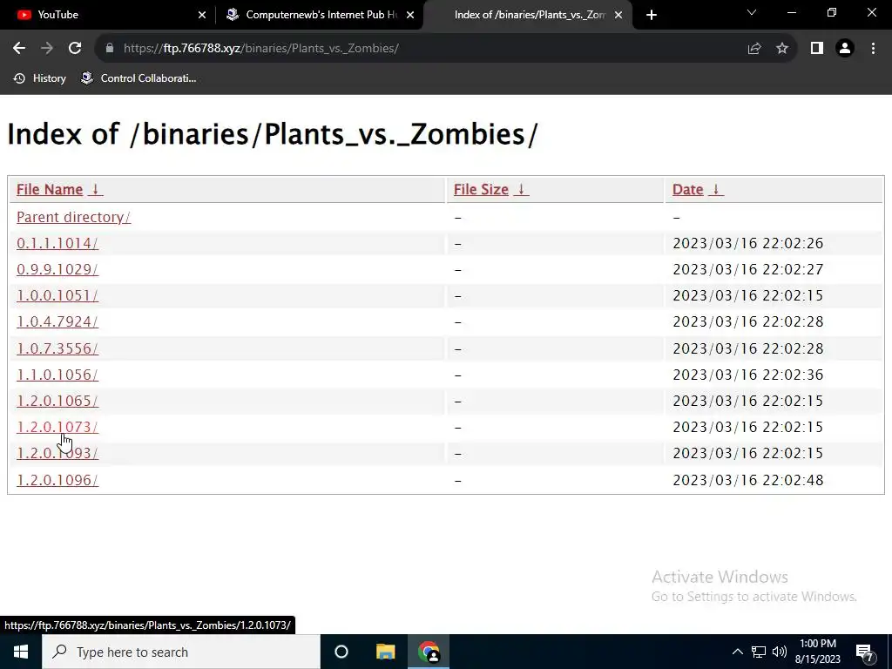Close the Computernewb's Internet Pub tab
Screen dimensions: 892x669
(410, 15)
